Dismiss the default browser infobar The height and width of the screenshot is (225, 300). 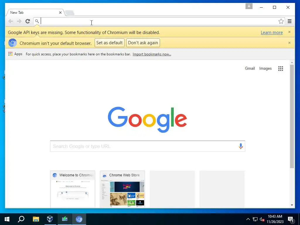[289, 43]
